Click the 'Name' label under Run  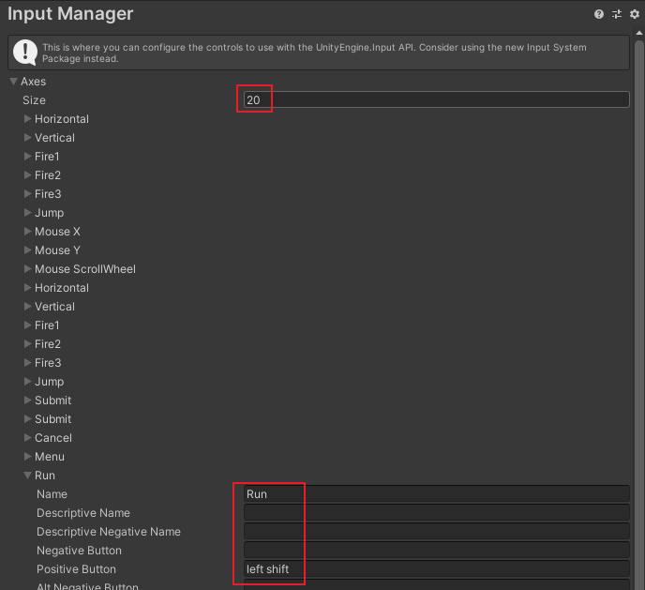pos(52,493)
